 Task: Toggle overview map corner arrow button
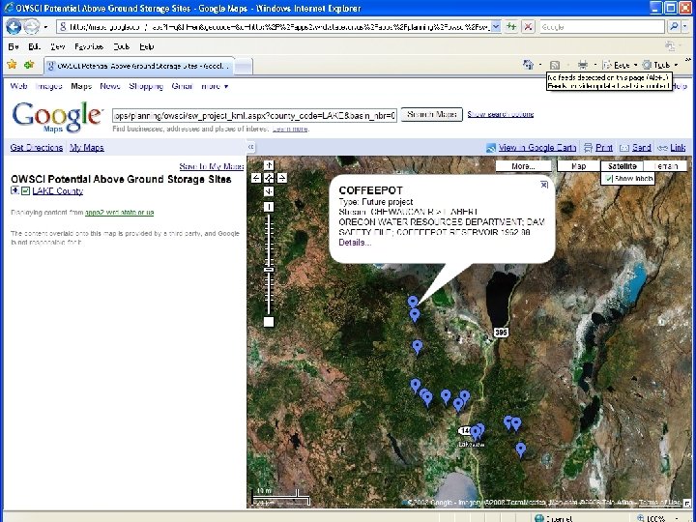[687, 503]
